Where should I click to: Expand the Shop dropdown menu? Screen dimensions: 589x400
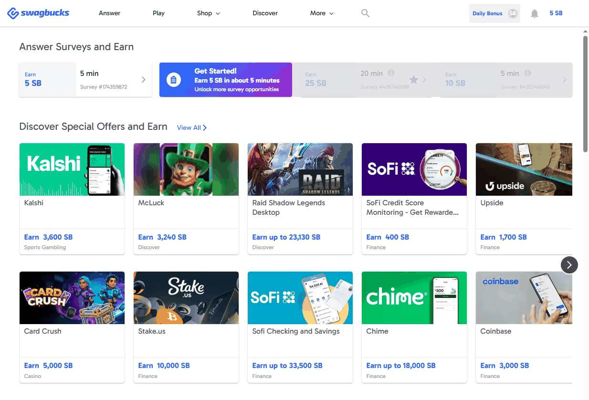pos(209,13)
